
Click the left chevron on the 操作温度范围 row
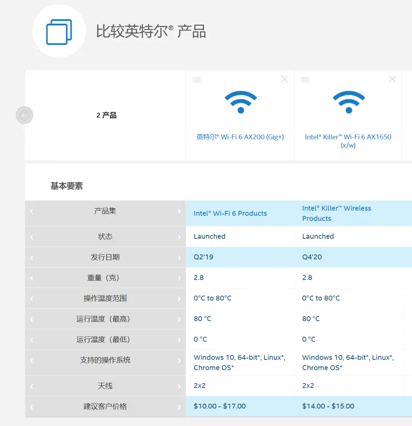point(32,299)
